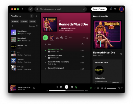Mute the volume speaker icon
This screenshot has height=104, width=133.
(105, 88)
